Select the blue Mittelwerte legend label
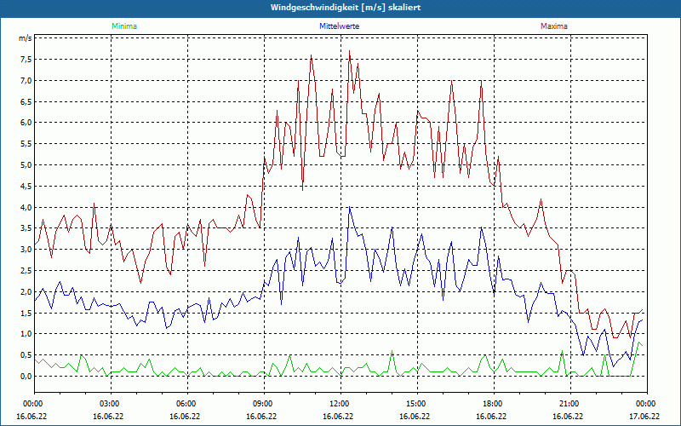This screenshot has height=426, width=681. [x=339, y=26]
